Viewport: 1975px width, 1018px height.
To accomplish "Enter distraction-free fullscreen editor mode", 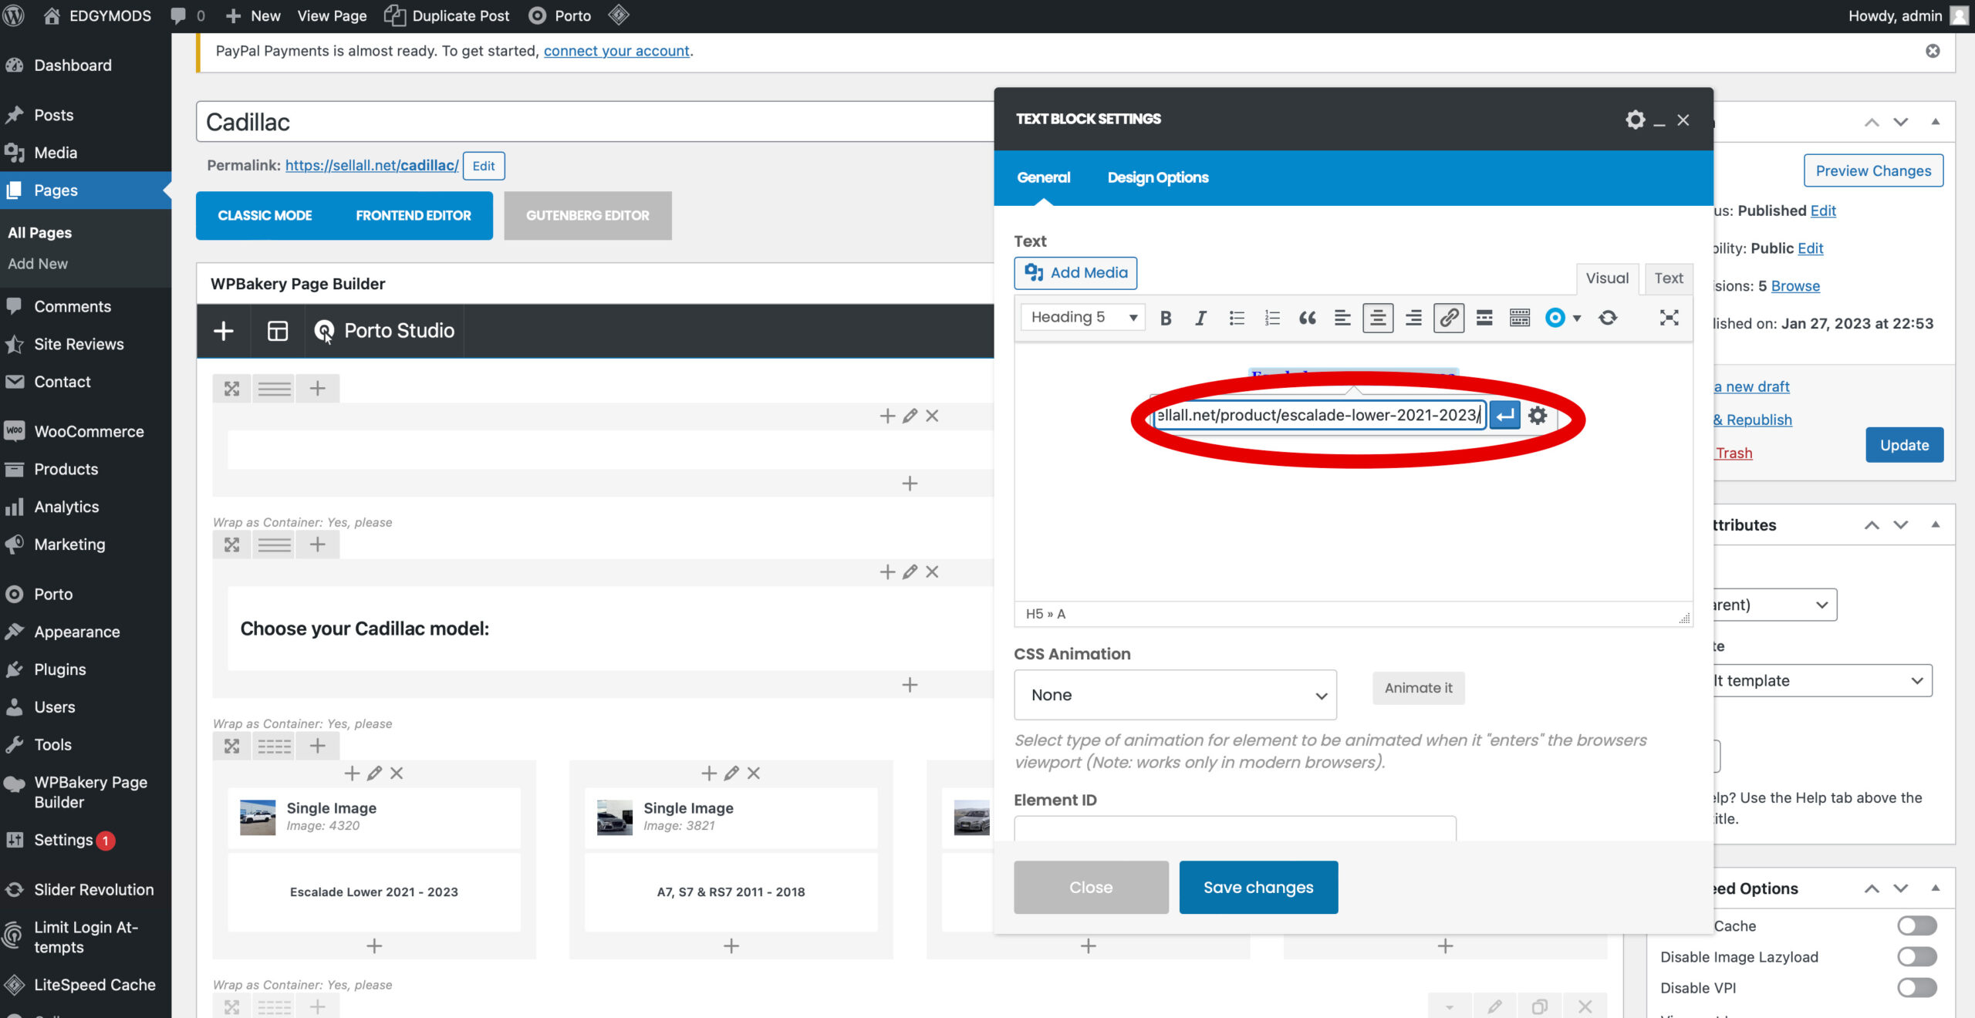I will [1669, 318].
